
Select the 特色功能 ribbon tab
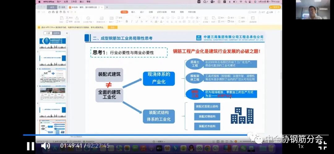point(192,12)
